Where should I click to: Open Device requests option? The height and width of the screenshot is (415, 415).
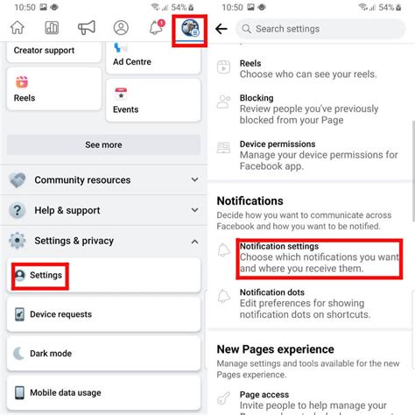point(103,314)
